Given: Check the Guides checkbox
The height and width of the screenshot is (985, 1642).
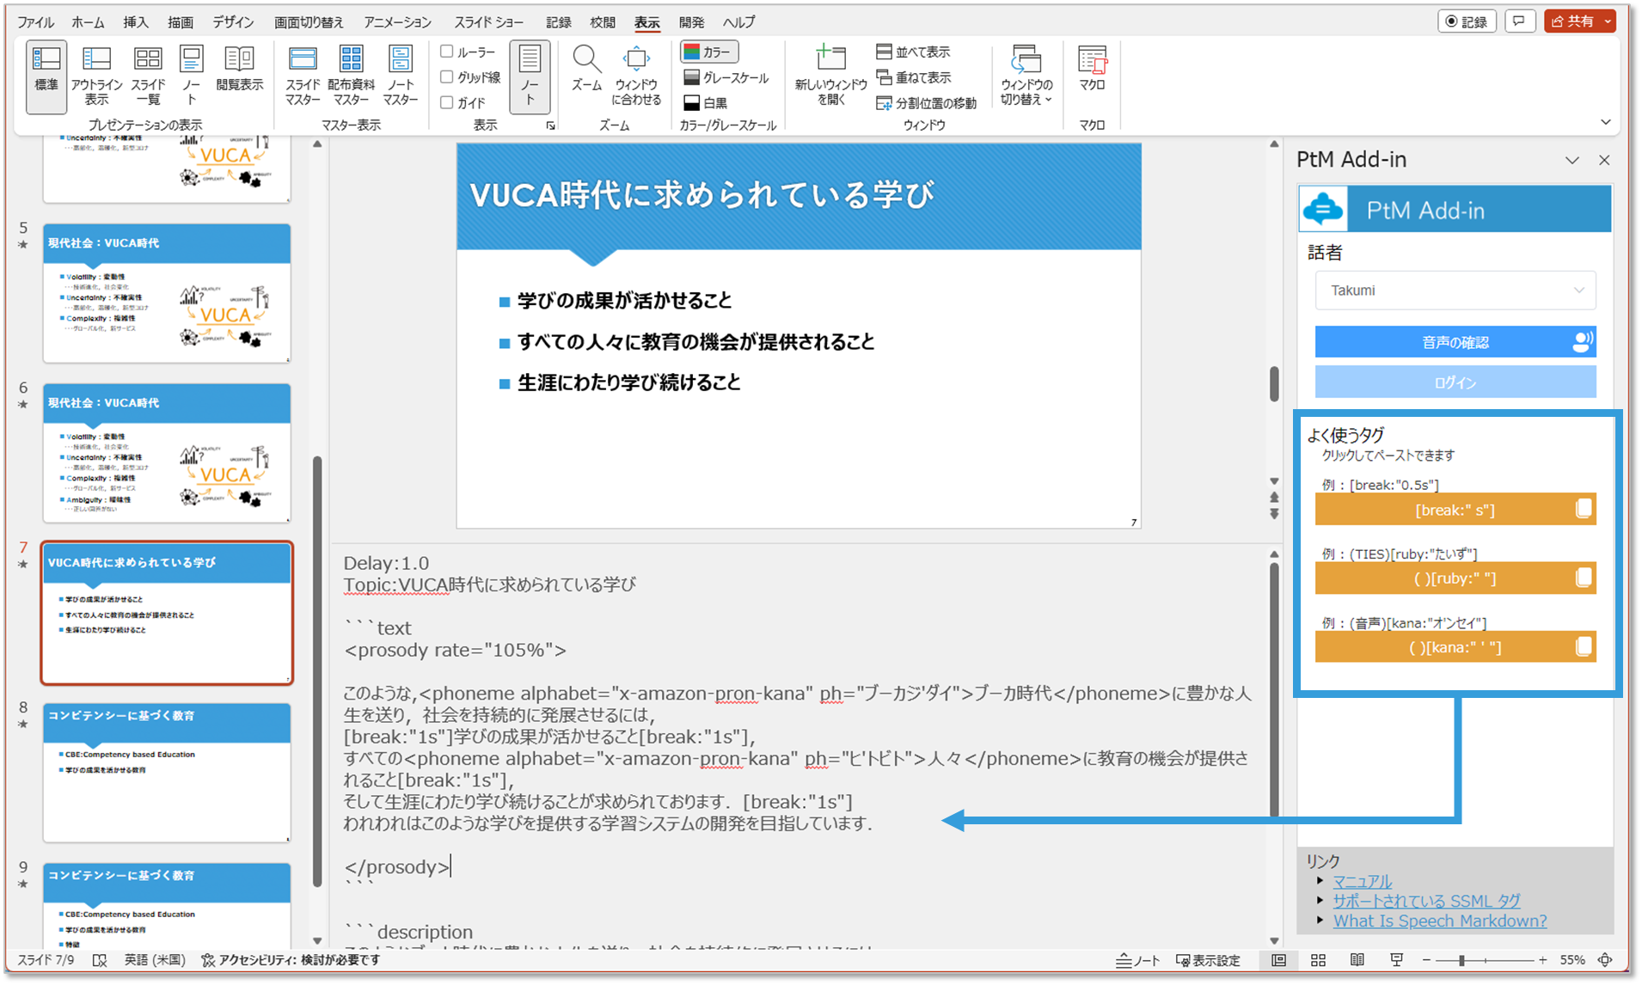Looking at the screenshot, I should (447, 102).
